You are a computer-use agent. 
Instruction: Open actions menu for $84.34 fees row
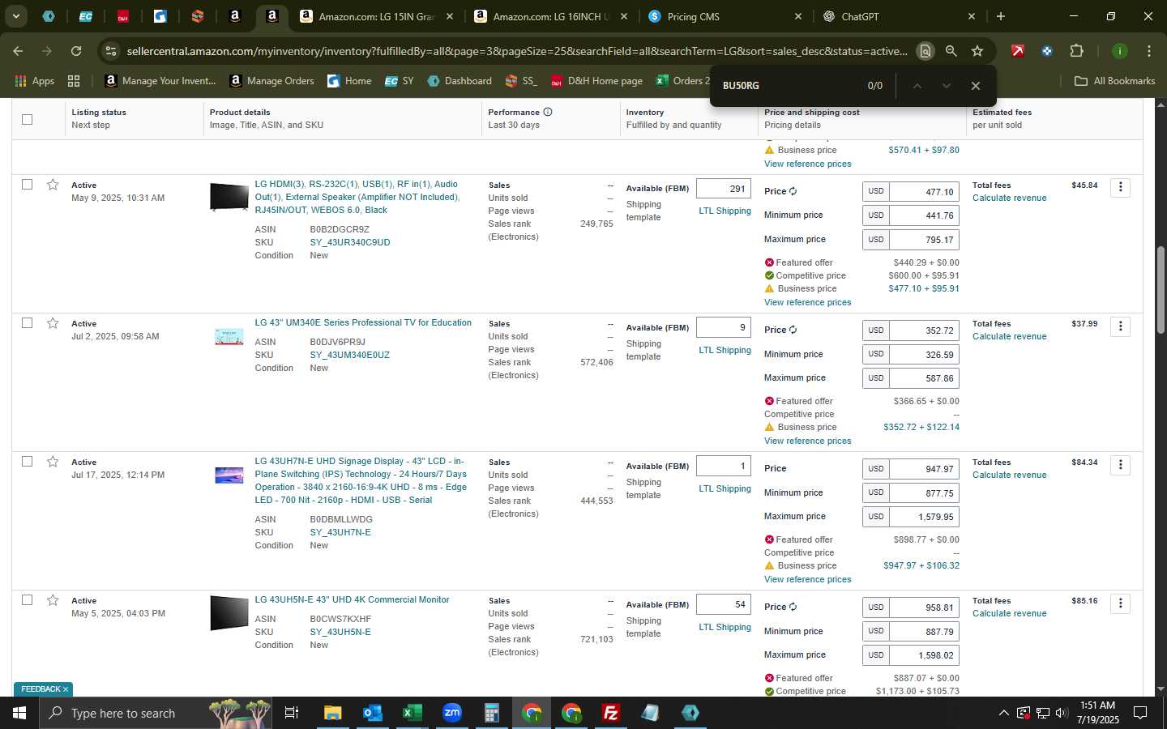pos(1120,464)
